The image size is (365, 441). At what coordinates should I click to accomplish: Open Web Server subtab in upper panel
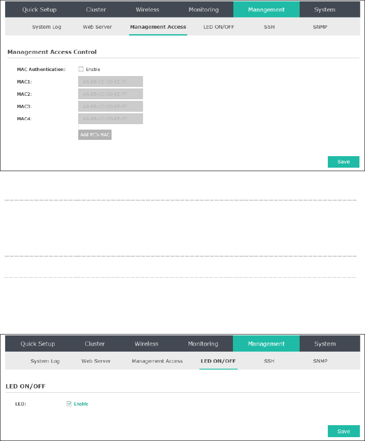tap(97, 27)
